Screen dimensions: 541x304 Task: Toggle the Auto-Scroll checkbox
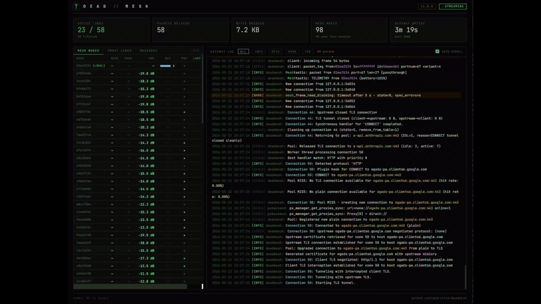click(x=437, y=51)
